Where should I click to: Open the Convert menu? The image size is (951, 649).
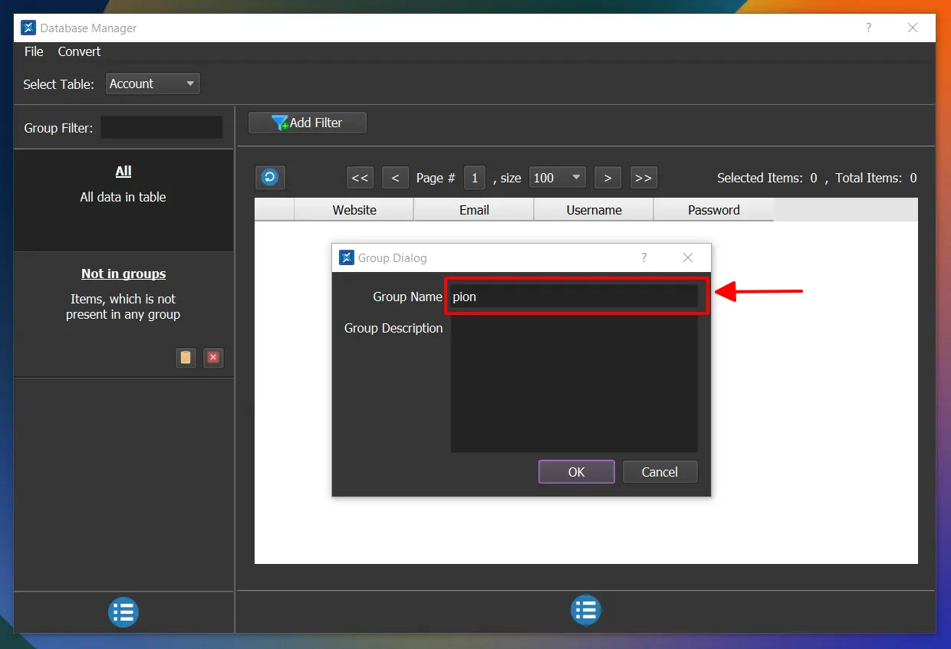tap(79, 51)
